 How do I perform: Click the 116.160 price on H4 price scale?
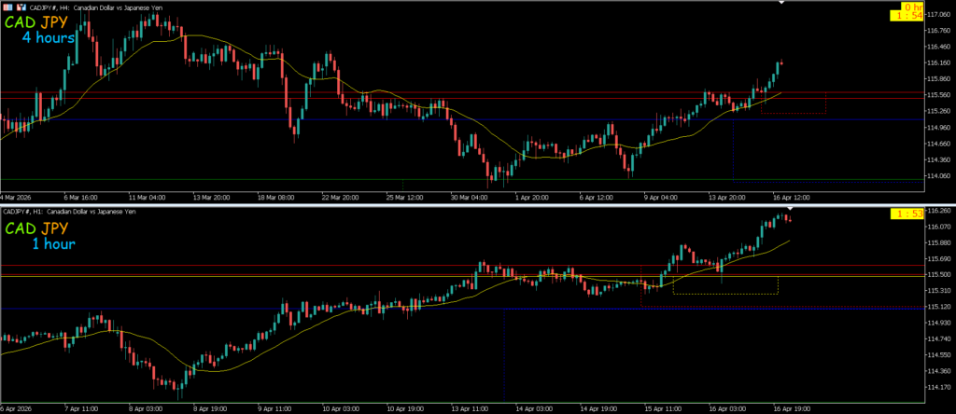click(x=935, y=62)
